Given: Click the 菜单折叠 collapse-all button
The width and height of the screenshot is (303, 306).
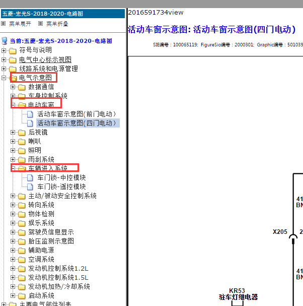Looking at the screenshot, I should coord(57,24).
